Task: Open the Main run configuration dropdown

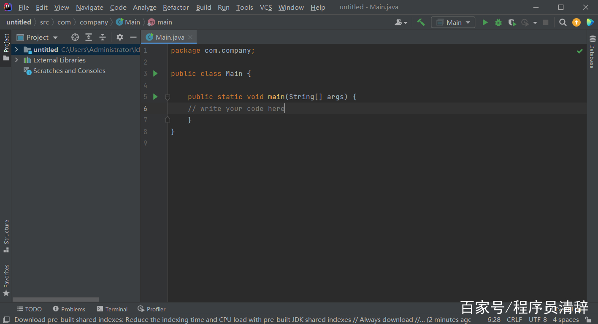Action: click(453, 22)
